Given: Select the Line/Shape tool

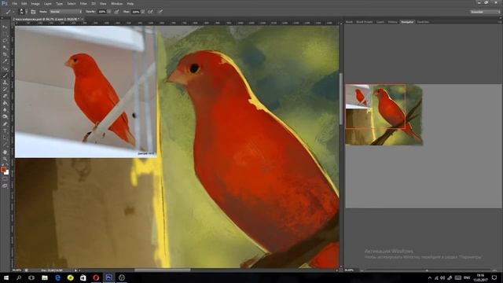Looking at the screenshot, I should (5, 145).
